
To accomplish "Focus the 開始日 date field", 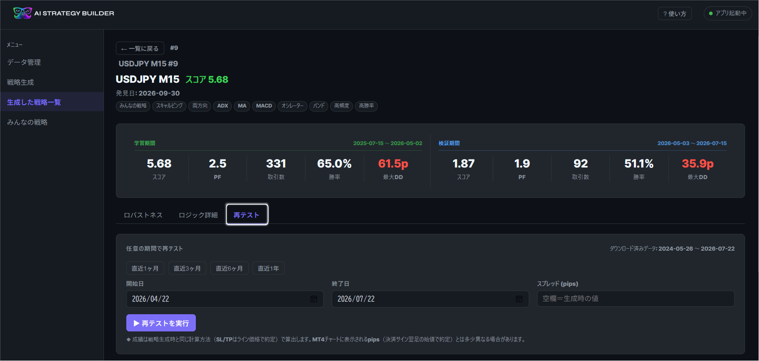I will 225,299.
